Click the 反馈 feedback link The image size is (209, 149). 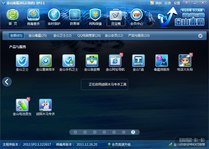click(168, 3)
